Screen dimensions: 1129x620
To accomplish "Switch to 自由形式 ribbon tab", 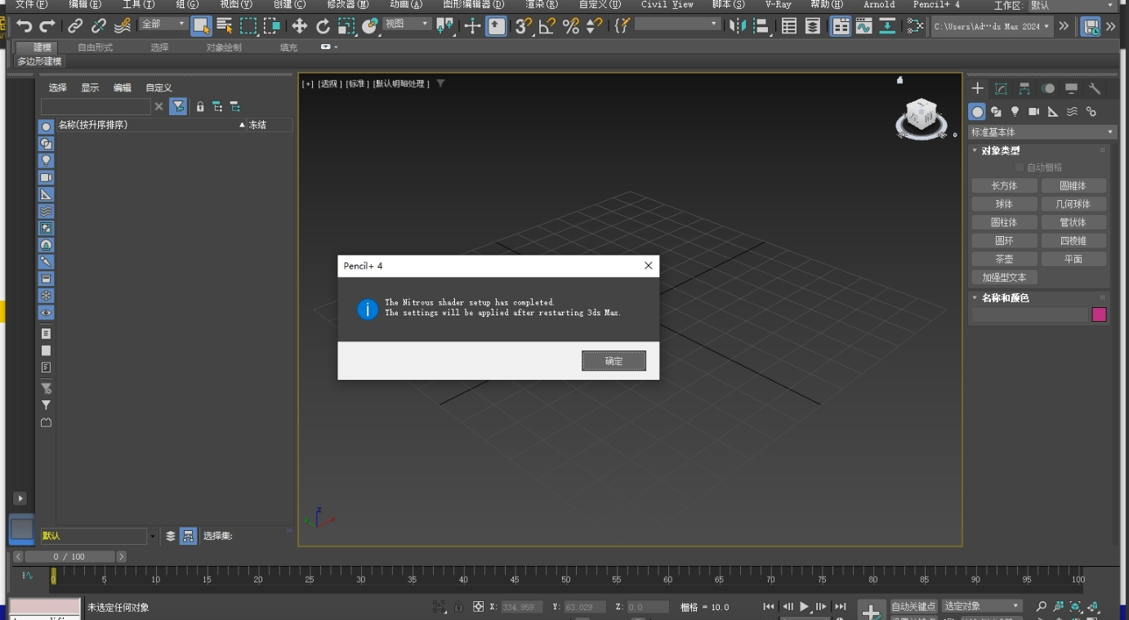I will [96, 47].
